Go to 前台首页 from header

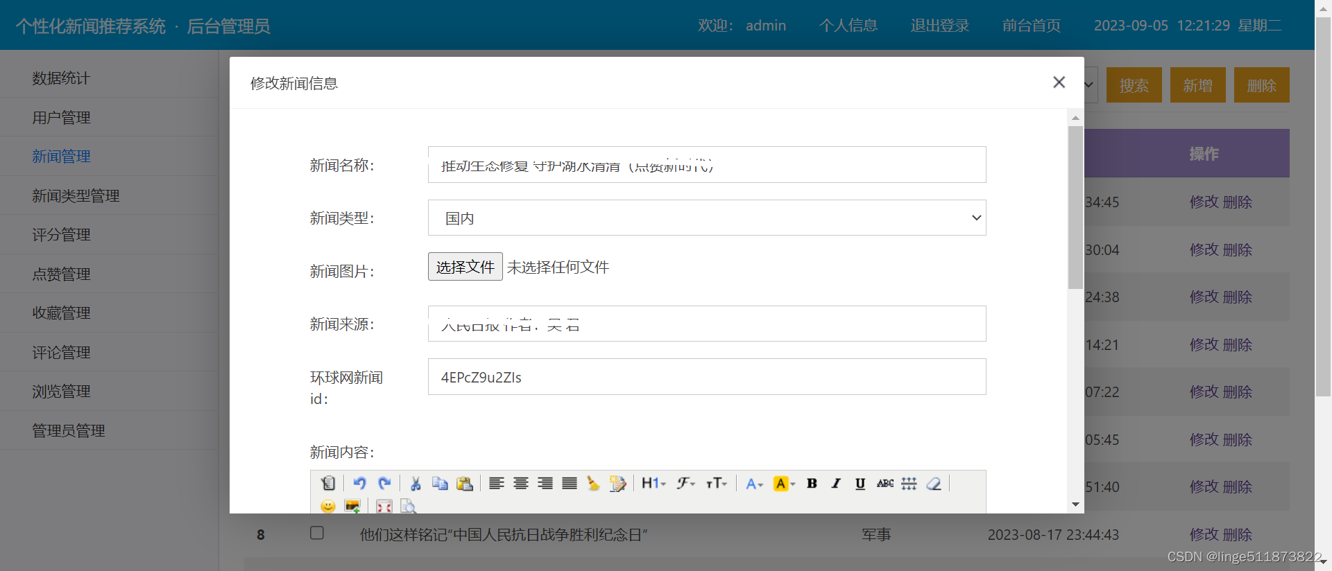click(1032, 26)
